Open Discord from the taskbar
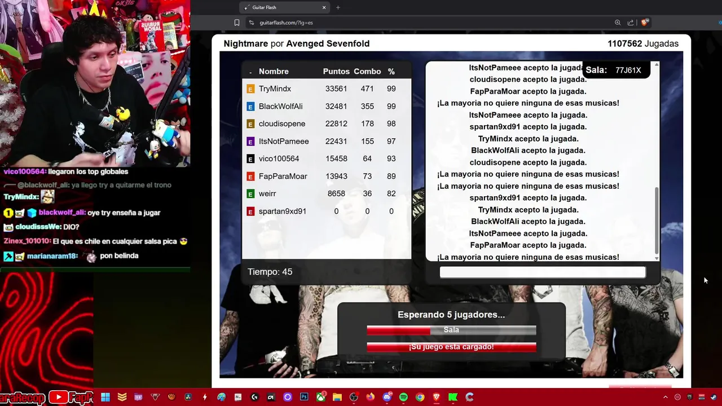Viewport: 722px width, 406px height. pos(386,397)
